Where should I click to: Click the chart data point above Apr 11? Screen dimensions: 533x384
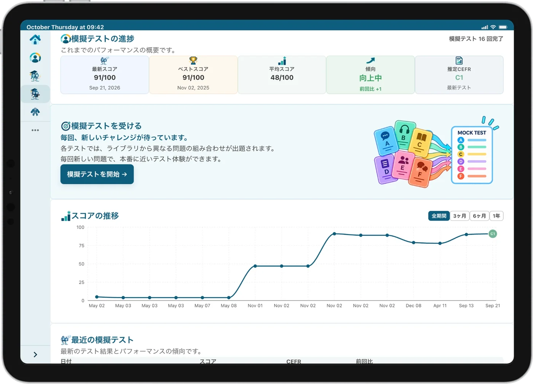tap(440, 243)
